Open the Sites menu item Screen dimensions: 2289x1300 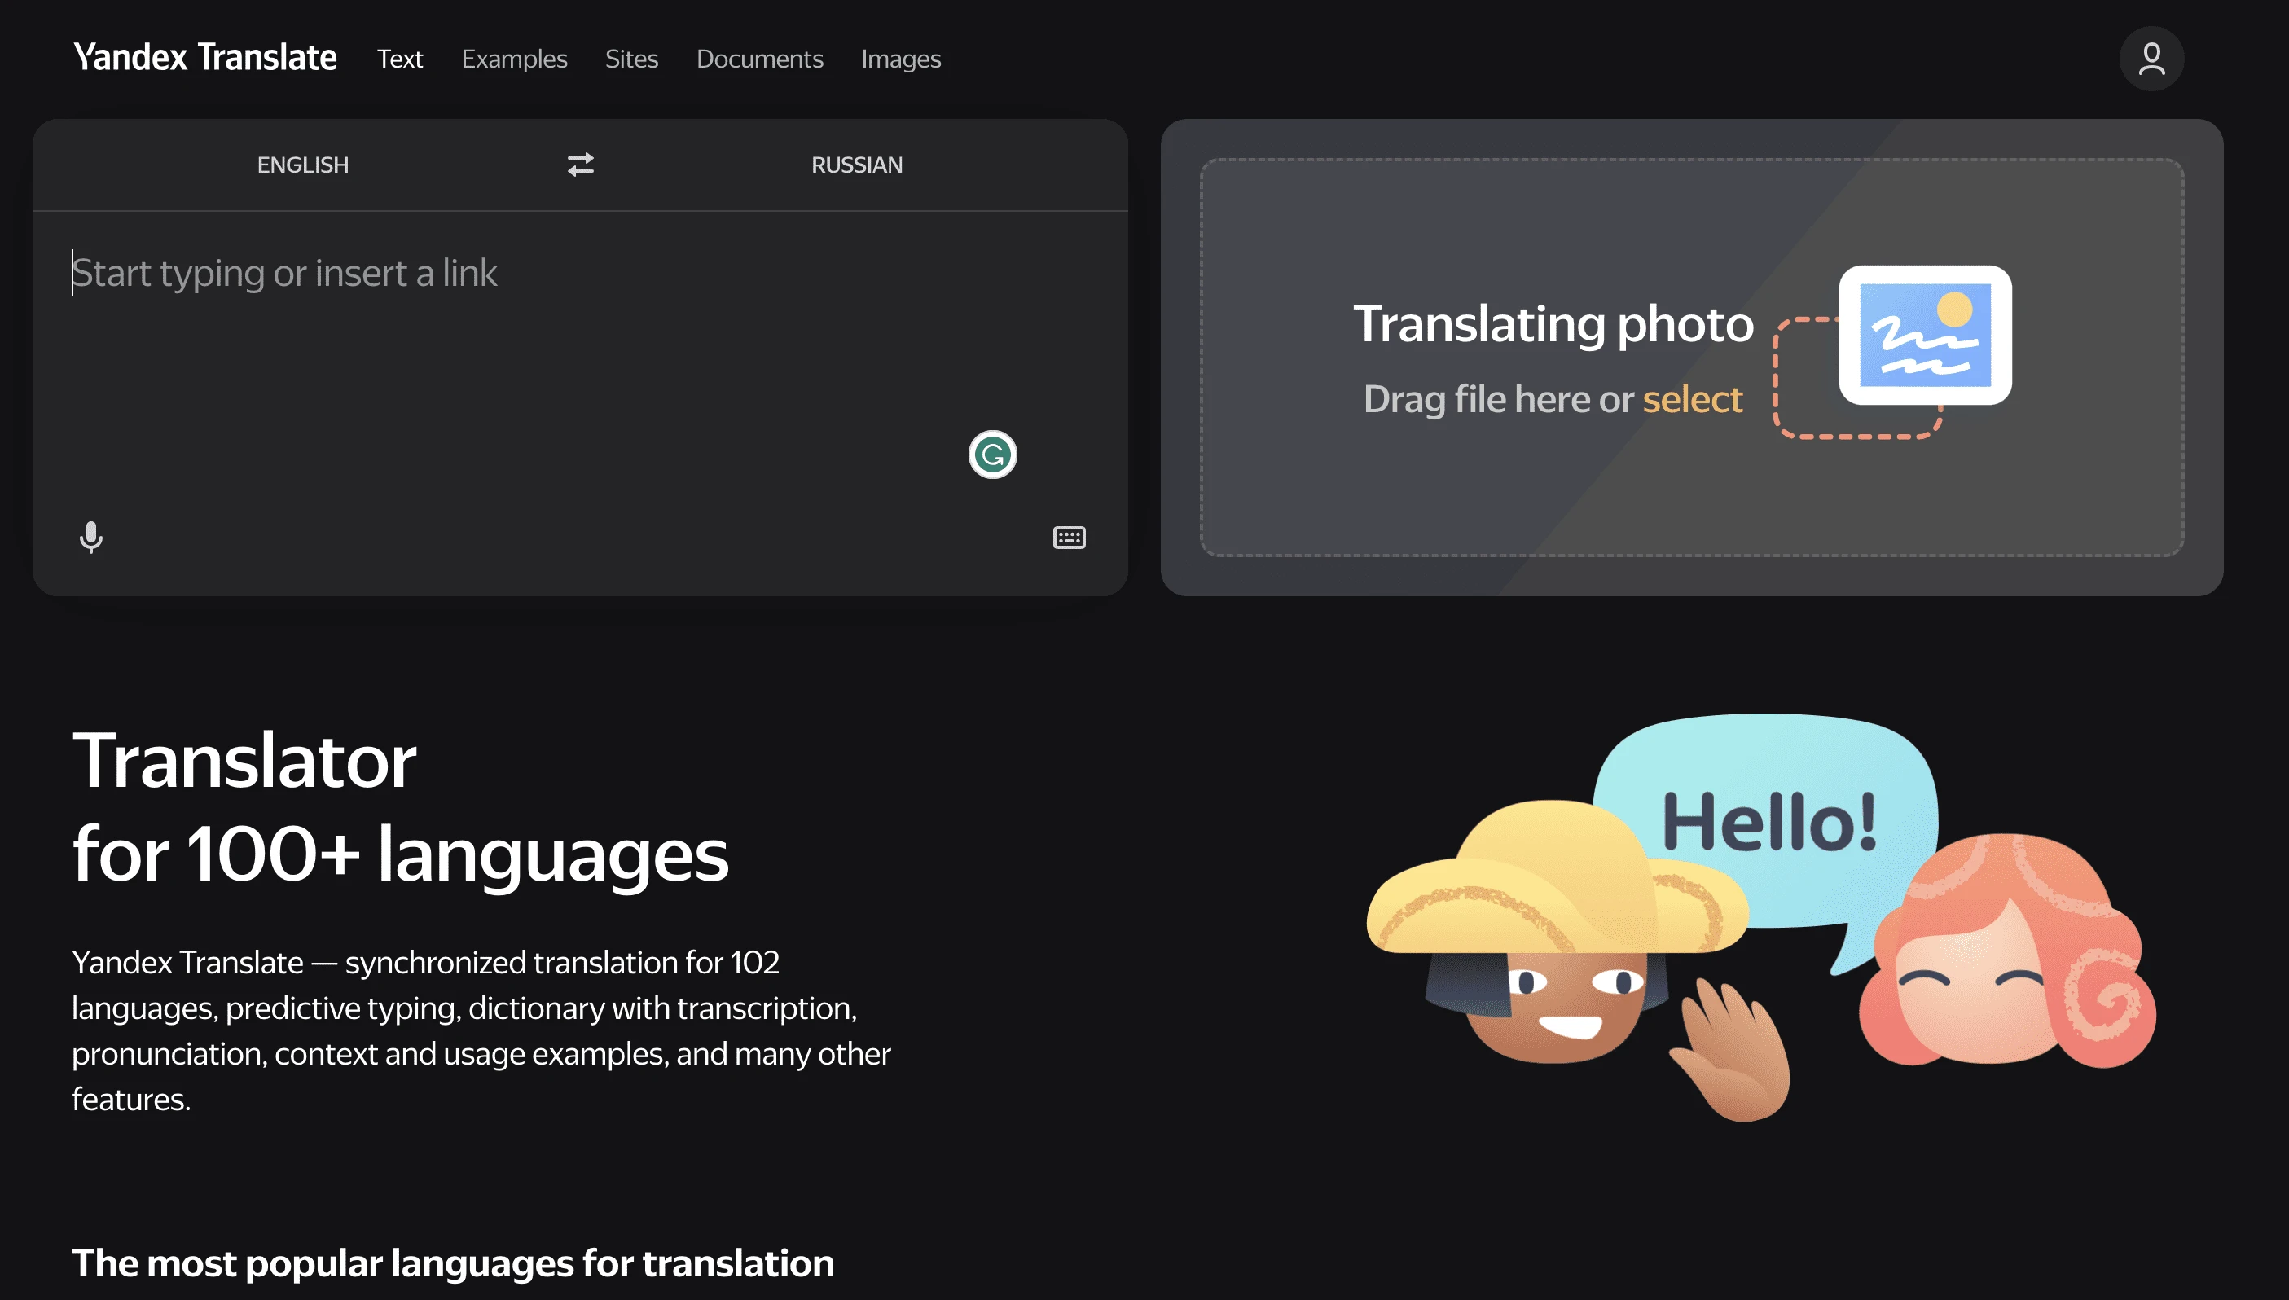pos(632,58)
